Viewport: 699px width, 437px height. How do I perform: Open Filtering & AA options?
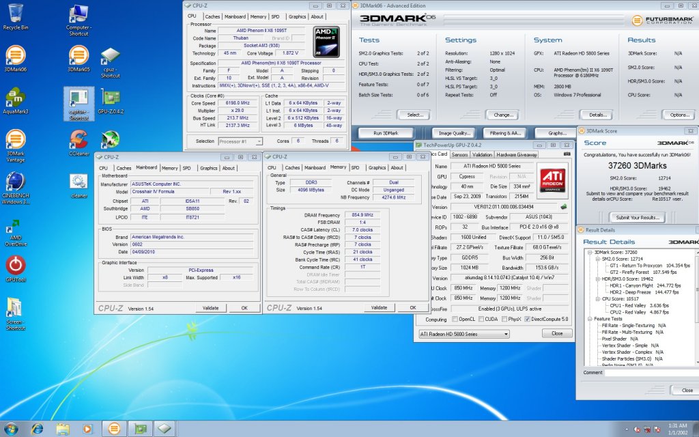[x=505, y=133]
